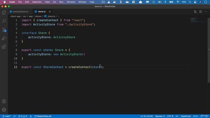The image size is (210, 118).
Task: Click the stores breadcrumb segment
Action: pos(38,16)
